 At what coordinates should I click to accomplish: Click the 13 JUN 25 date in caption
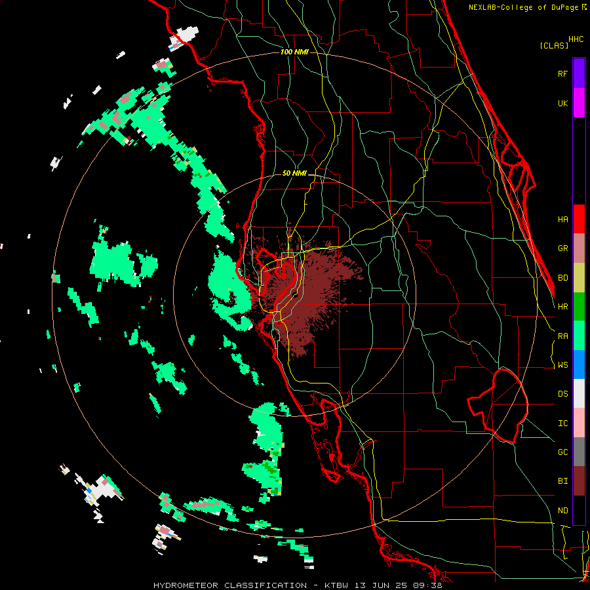pyautogui.click(x=382, y=585)
